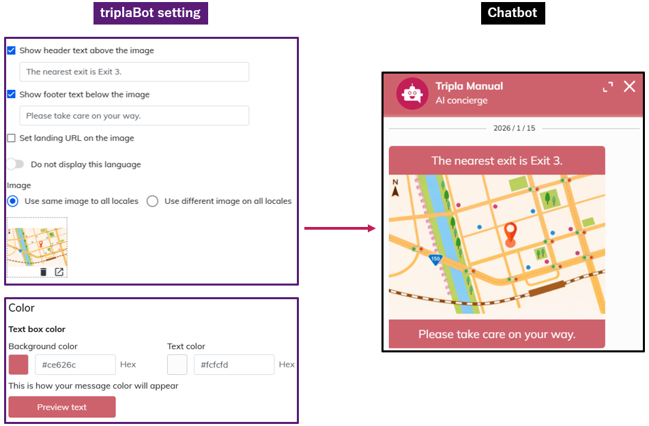This screenshot has width=649, height=426.
Task: Close the Tripla Manual chatbot window
Action: pyautogui.click(x=629, y=87)
